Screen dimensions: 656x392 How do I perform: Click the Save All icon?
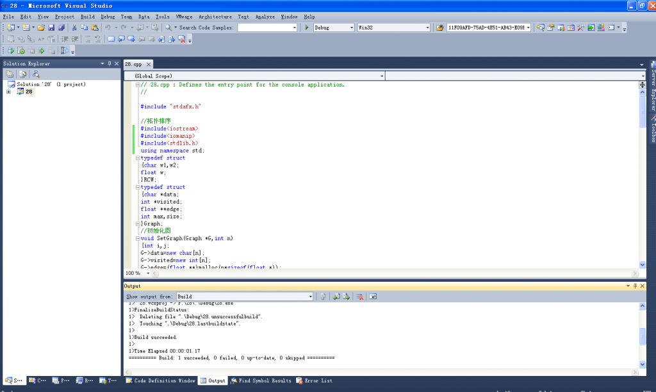click(60, 28)
